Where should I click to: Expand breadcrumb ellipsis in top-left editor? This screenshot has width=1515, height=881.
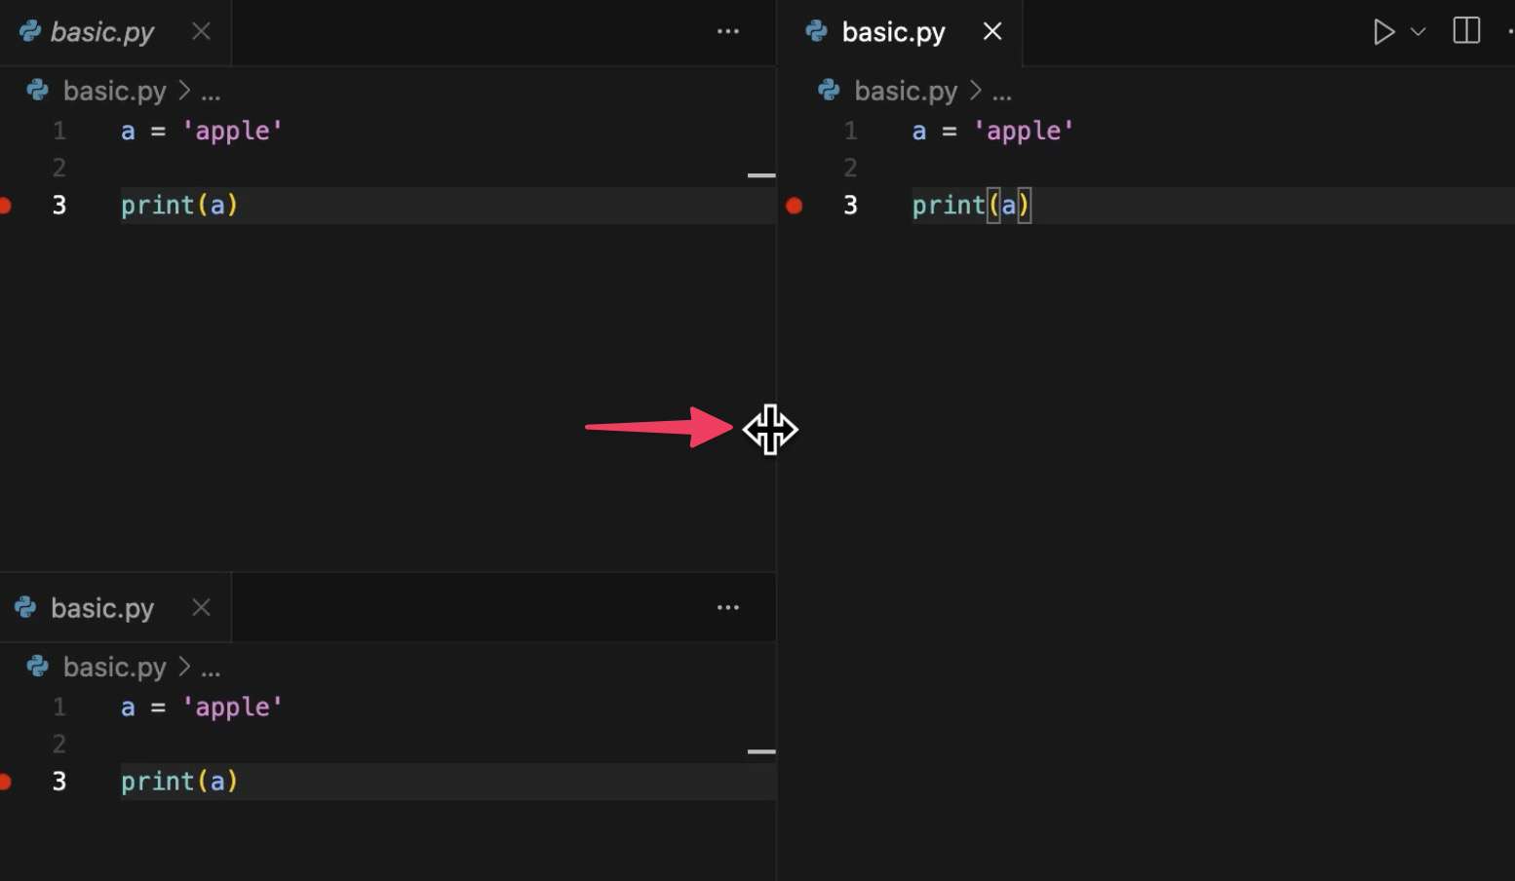click(x=211, y=92)
